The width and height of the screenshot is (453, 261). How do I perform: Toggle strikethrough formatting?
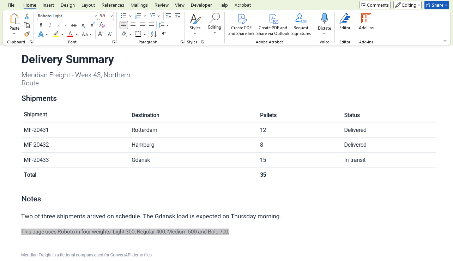74,25
